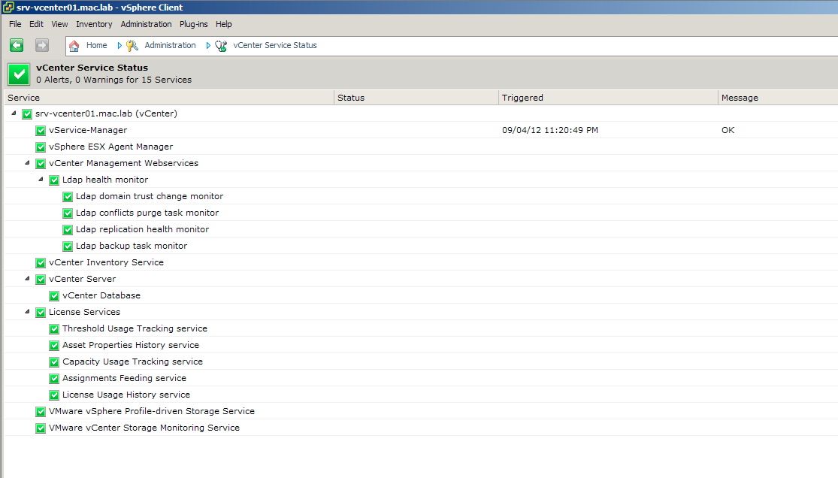The height and width of the screenshot is (478, 838).
Task: Open the View menu
Action: (59, 24)
